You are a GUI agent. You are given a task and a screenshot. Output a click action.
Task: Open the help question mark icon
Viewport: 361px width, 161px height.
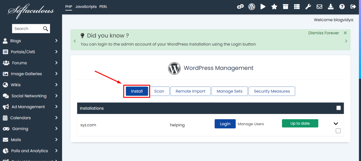point(342,7)
